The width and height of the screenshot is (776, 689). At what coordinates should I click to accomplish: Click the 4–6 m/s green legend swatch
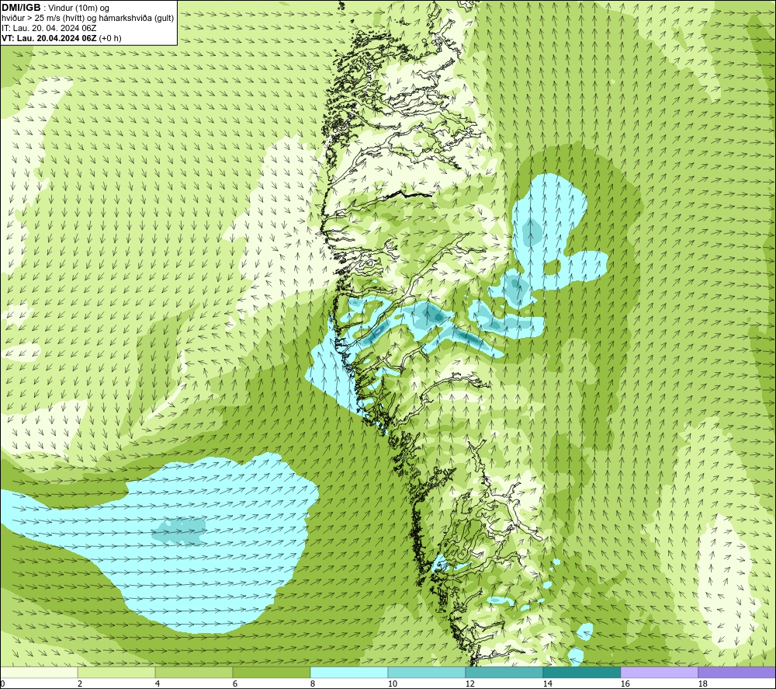pos(194,672)
